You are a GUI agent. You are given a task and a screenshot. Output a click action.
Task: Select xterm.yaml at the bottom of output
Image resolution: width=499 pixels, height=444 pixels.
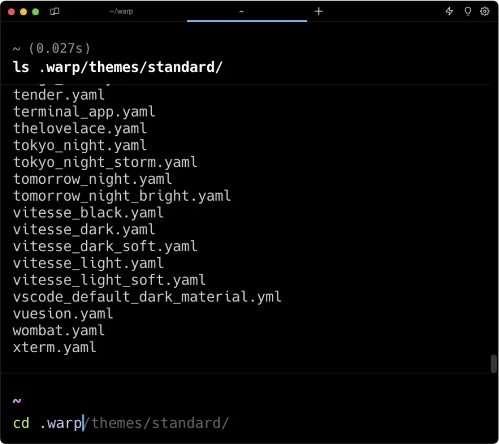pos(55,347)
